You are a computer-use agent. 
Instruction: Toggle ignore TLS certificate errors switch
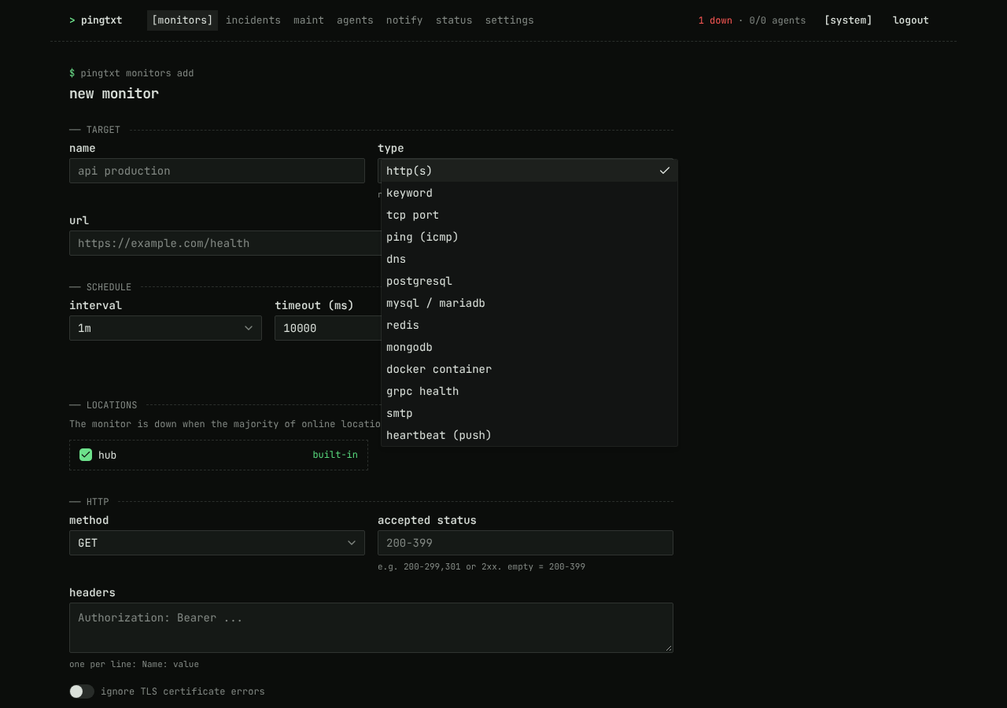(x=82, y=691)
